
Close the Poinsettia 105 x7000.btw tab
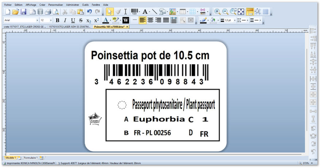click(127, 27)
